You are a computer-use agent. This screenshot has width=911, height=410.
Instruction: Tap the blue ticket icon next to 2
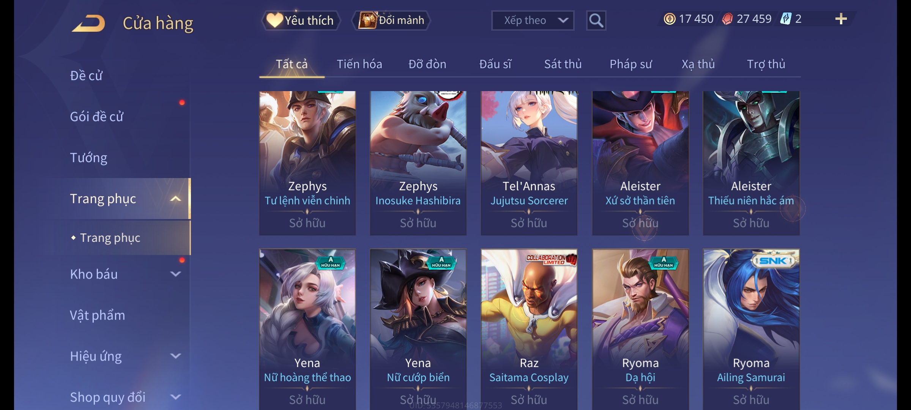[786, 19]
